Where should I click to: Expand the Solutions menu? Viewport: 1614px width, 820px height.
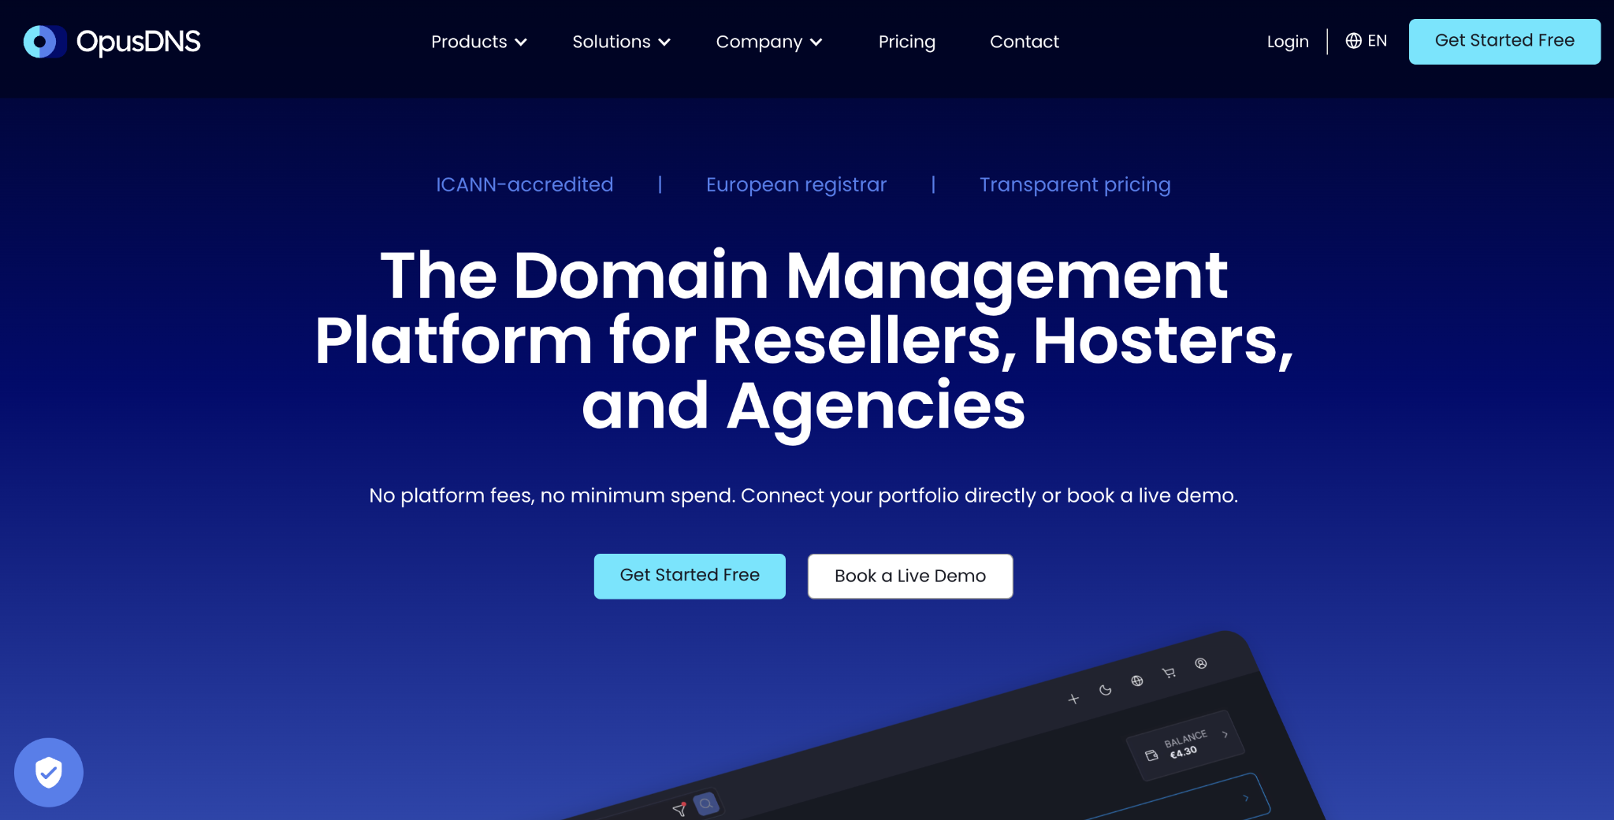pyautogui.click(x=621, y=42)
